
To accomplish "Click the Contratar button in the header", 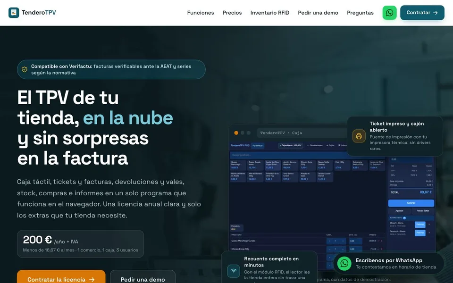I will click(422, 13).
